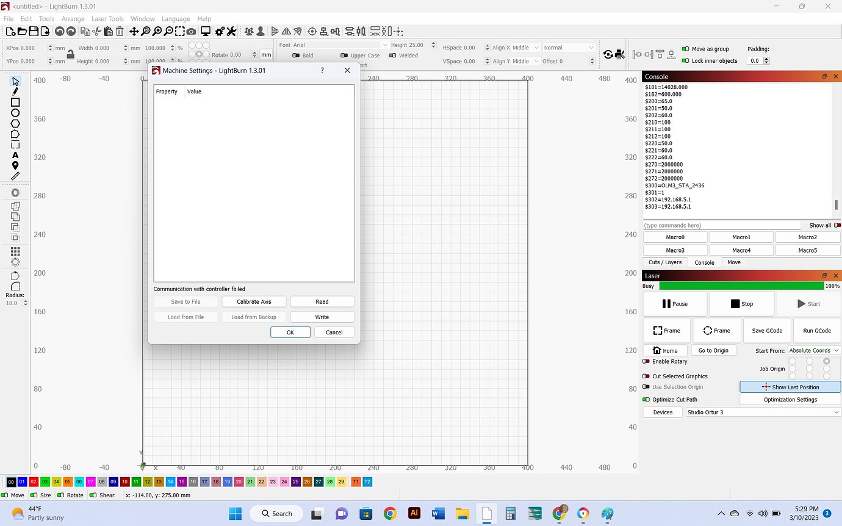Open the Grid Array tool
This screenshot has height=526, width=842.
click(x=15, y=251)
